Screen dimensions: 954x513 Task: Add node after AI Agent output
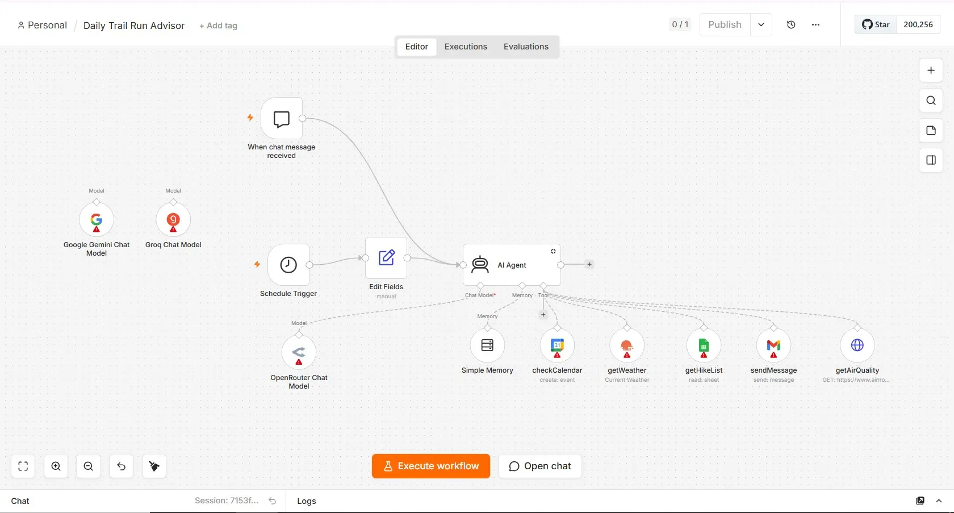[589, 264]
